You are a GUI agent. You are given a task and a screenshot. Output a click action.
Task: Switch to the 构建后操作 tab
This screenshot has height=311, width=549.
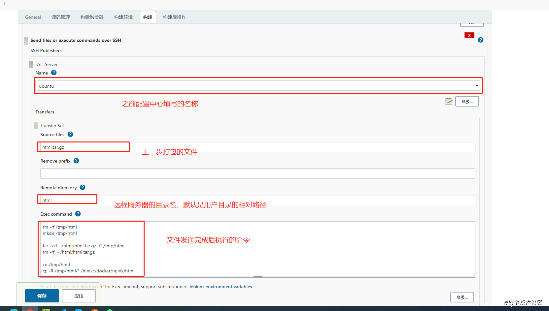174,17
